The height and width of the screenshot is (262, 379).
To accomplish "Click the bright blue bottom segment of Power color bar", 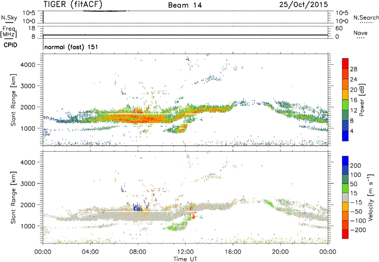I will tap(345, 136).
